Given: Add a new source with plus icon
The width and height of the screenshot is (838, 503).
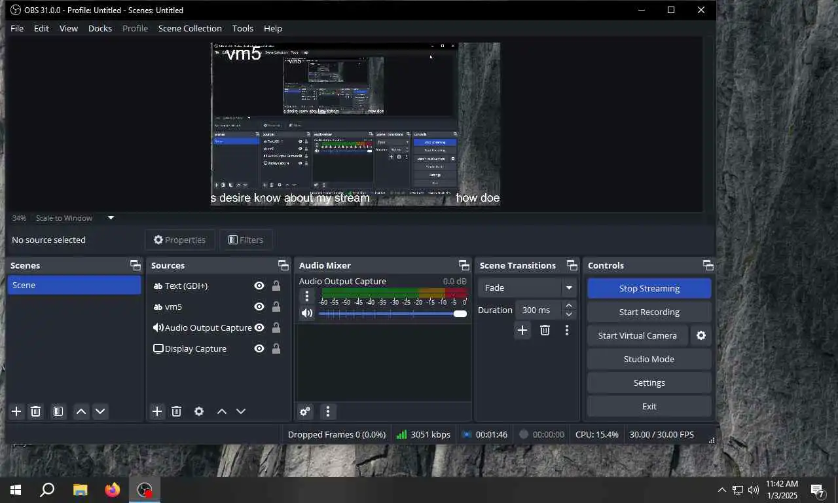Looking at the screenshot, I should point(157,411).
